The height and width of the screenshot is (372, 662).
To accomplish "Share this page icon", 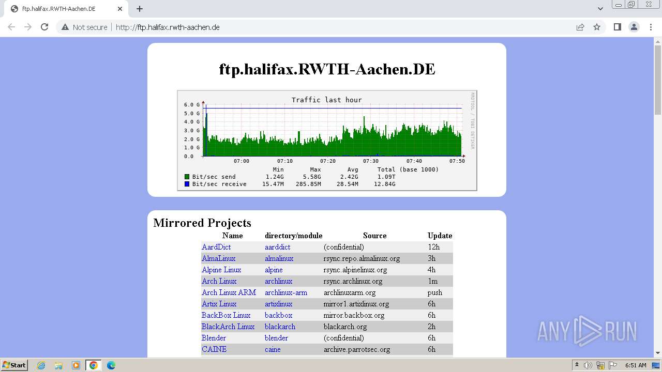I will click(x=580, y=27).
